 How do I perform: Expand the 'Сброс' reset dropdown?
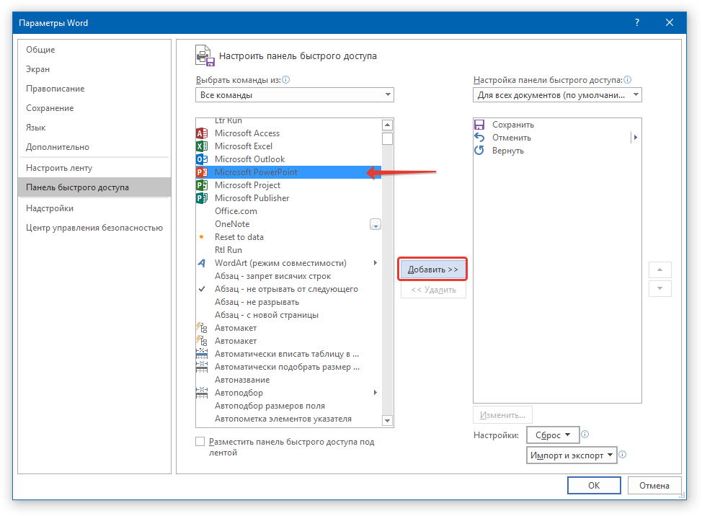click(x=553, y=435)
